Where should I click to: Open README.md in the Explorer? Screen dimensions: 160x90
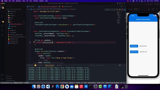coord(13,43)
